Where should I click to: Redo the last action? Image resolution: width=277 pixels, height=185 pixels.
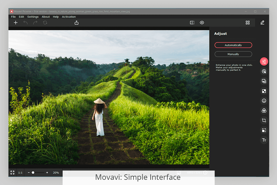[x=35, y=23]
